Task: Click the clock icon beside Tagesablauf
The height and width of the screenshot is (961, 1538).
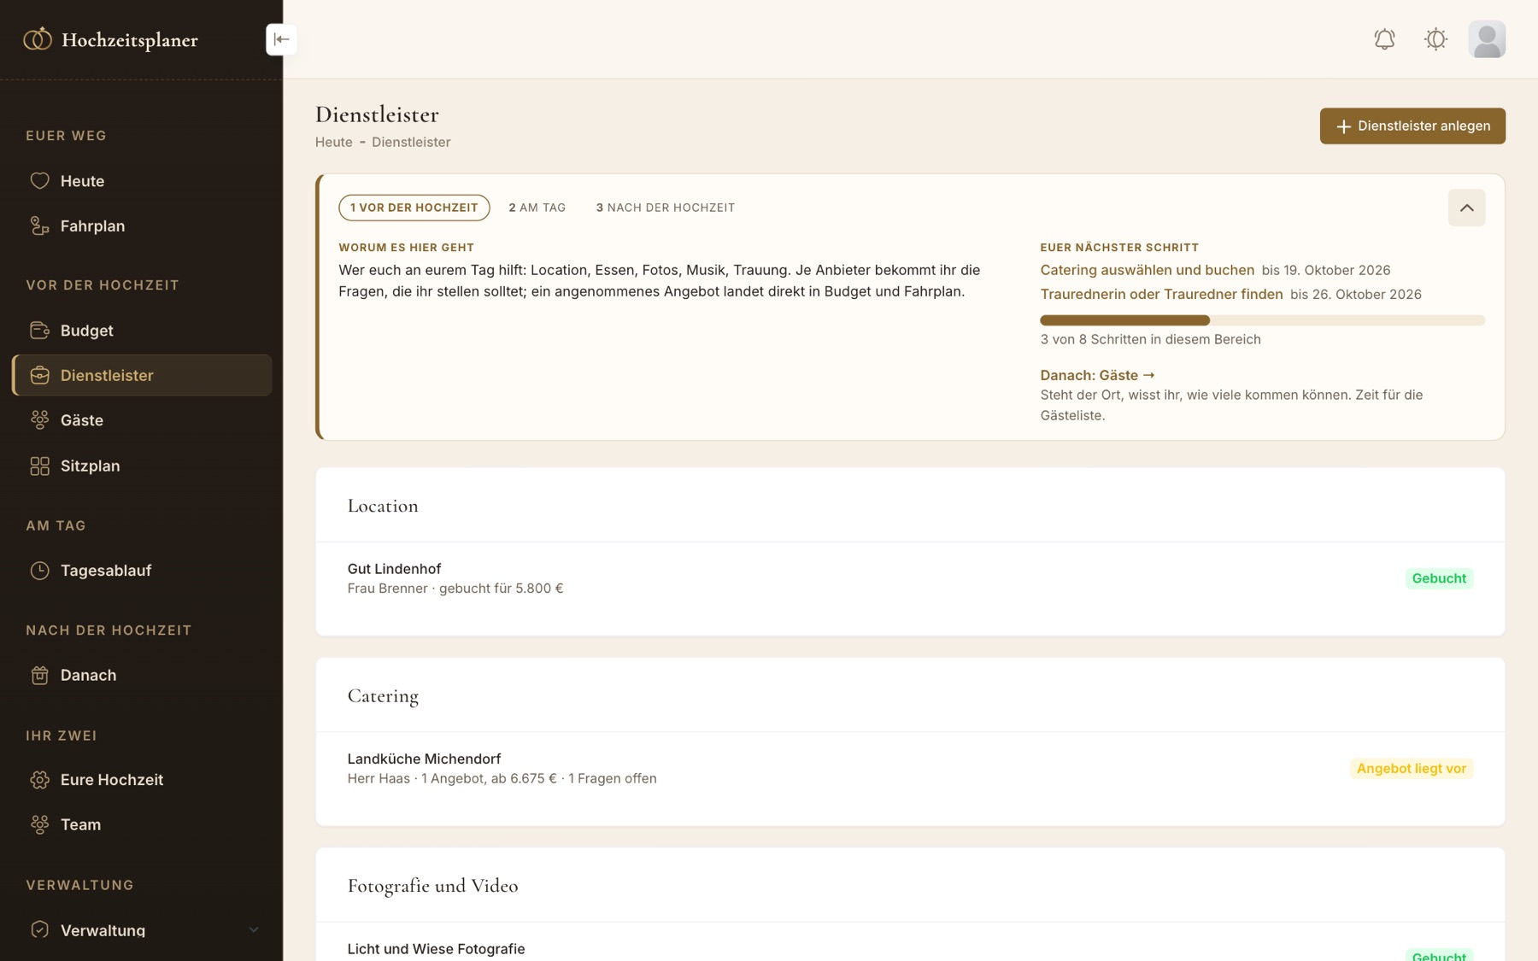Action: (x=39, y=571)
